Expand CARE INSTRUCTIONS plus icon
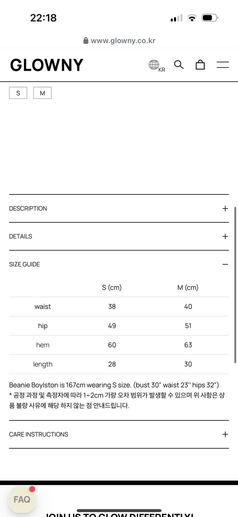 (x=225, y=434)
